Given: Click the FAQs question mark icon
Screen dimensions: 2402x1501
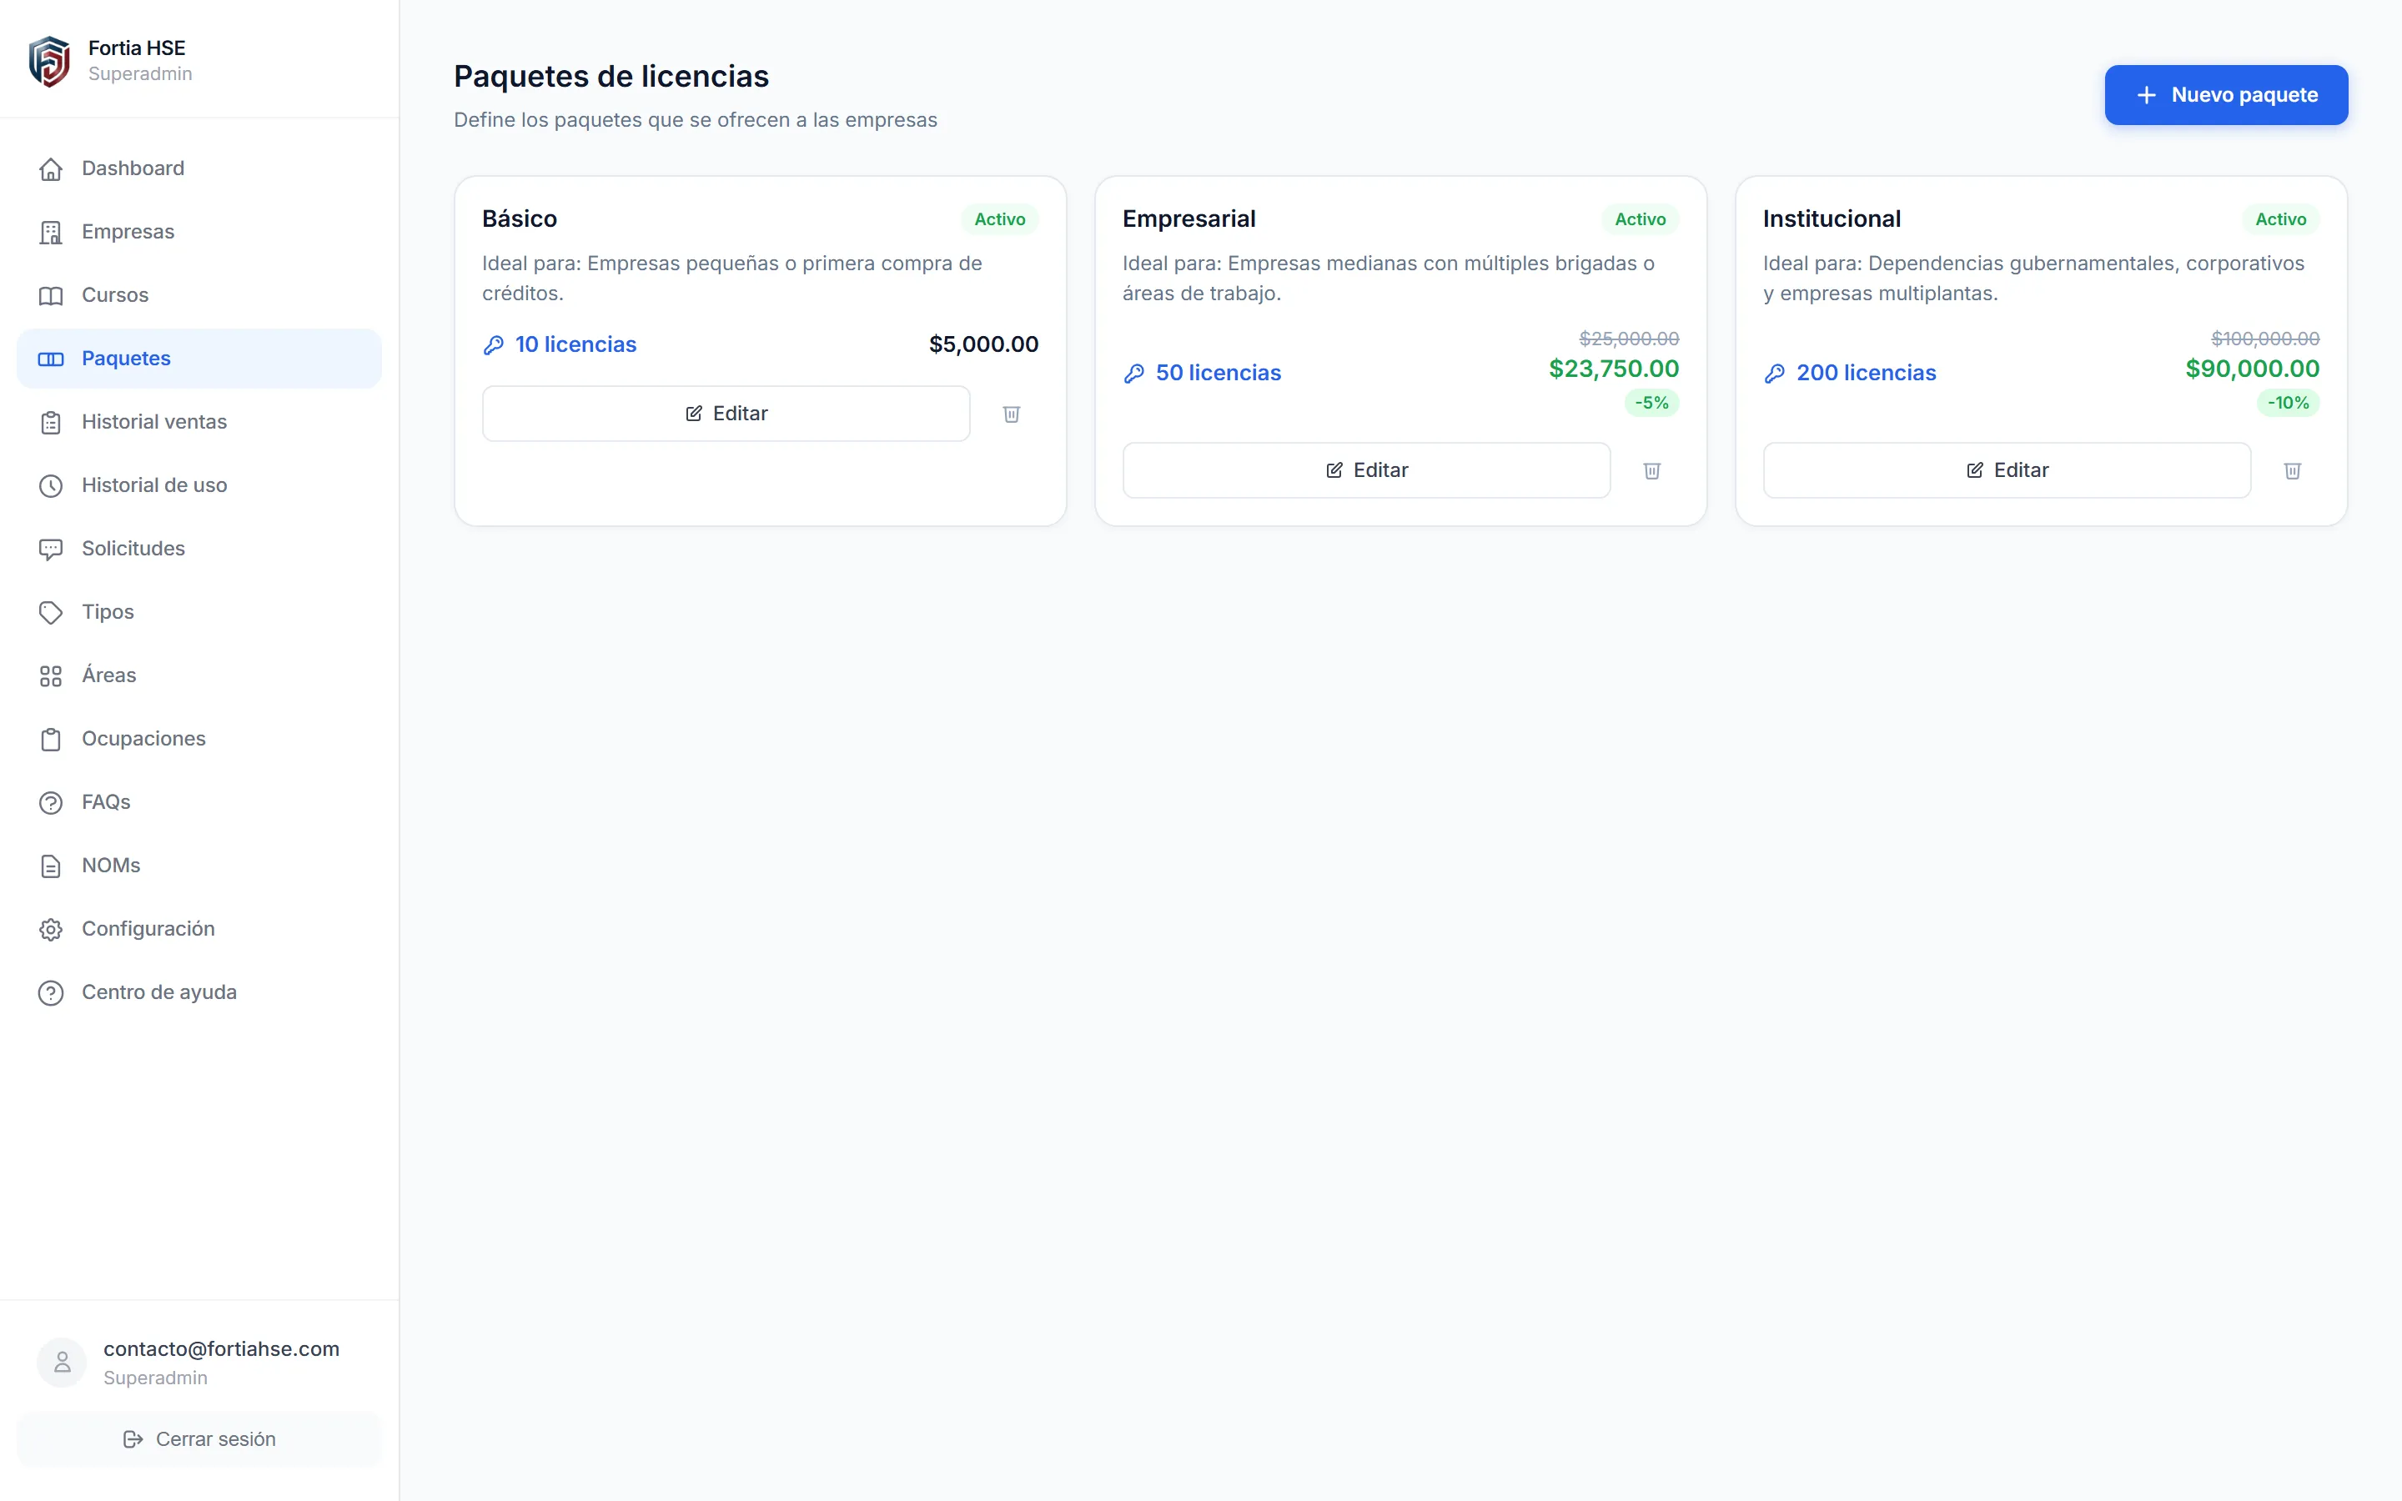Looking at the screenshot, I should coord(51,803).
